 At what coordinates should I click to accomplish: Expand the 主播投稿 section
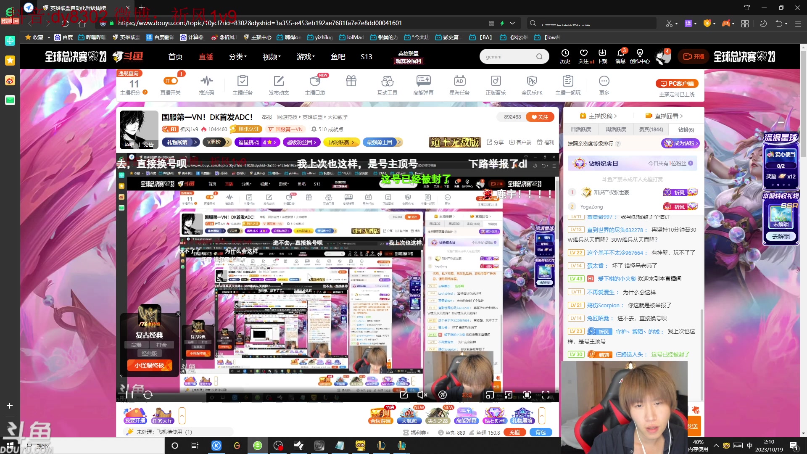(598, 116)
